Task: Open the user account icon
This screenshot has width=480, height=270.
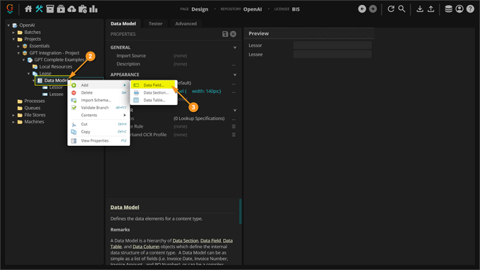Action: click(460, 9)
